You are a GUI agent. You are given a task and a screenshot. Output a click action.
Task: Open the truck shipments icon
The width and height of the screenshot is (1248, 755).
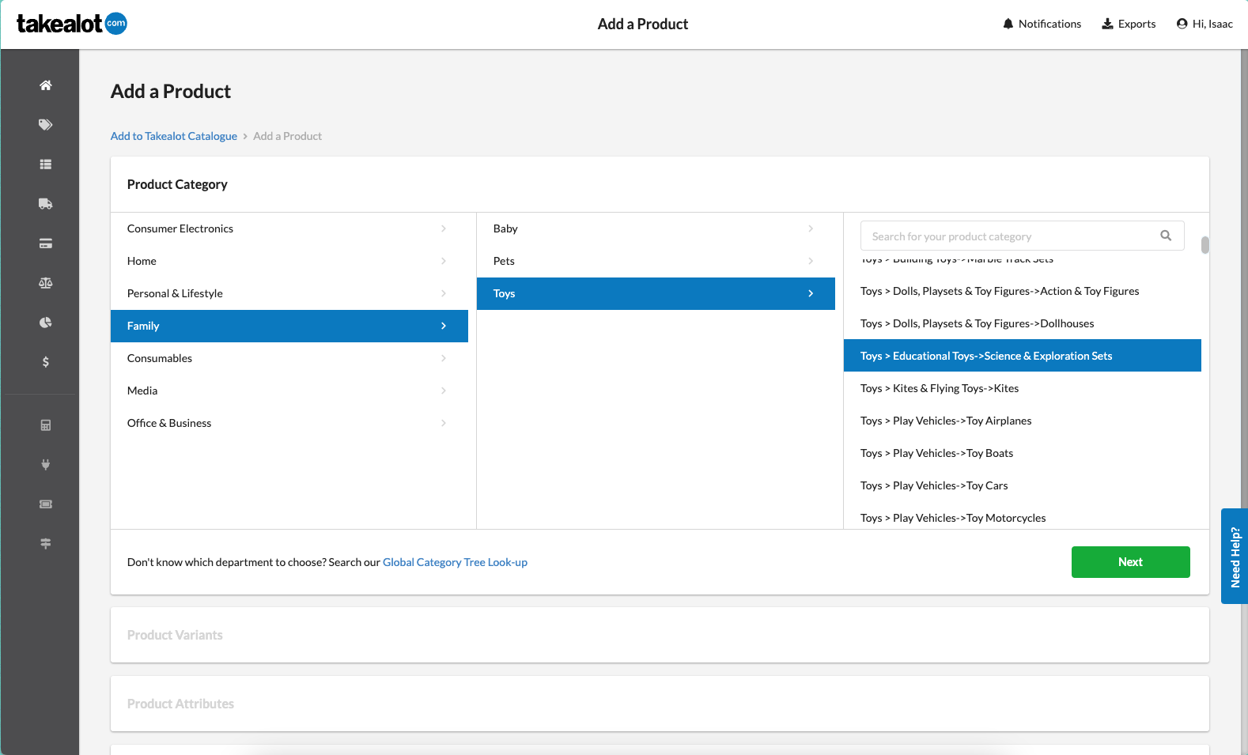[46, 204]
